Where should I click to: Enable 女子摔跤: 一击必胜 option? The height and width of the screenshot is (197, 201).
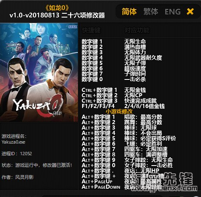[x=148, y=165]
